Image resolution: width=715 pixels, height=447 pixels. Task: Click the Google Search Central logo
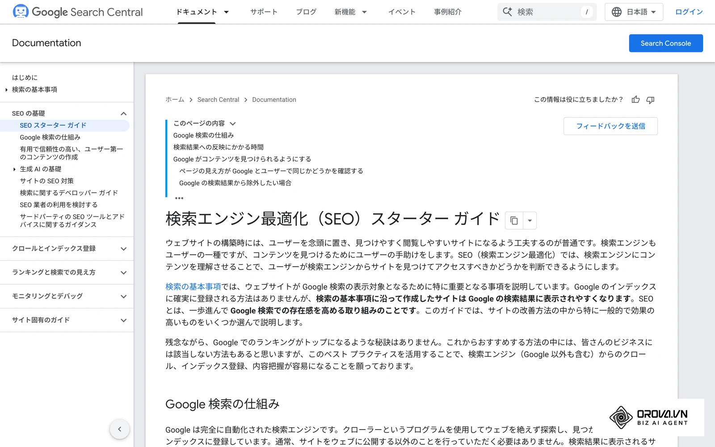(78, 12)
